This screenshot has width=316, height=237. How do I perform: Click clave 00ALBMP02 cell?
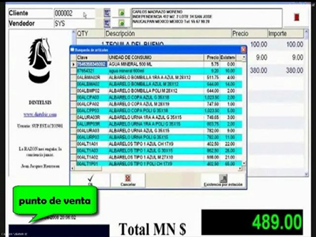click(92, 91)
